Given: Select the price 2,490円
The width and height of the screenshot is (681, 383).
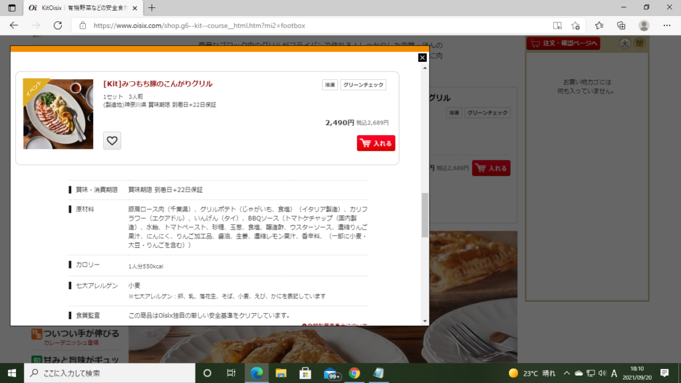Looking at the screenshot, I should tap(340, 123).
